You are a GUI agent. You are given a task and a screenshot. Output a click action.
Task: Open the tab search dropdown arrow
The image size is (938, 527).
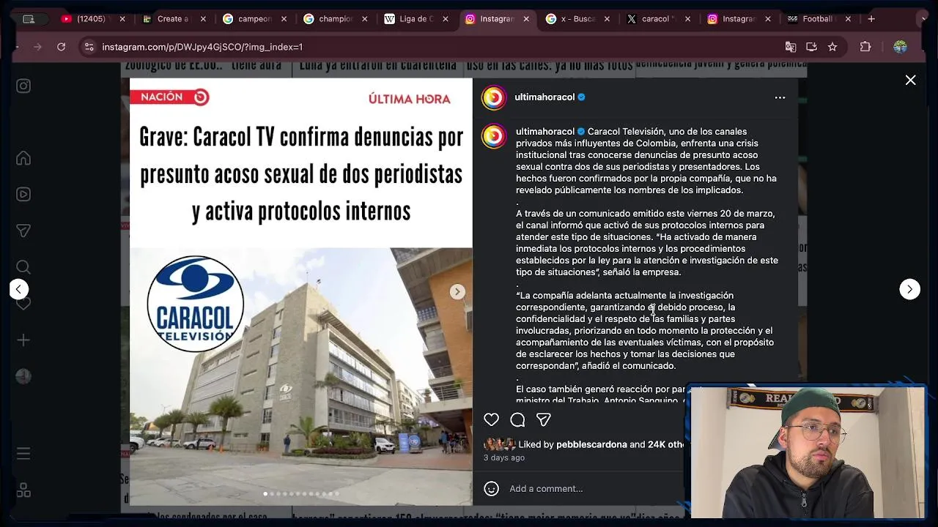pyautogui.click(x=924, y=19)
